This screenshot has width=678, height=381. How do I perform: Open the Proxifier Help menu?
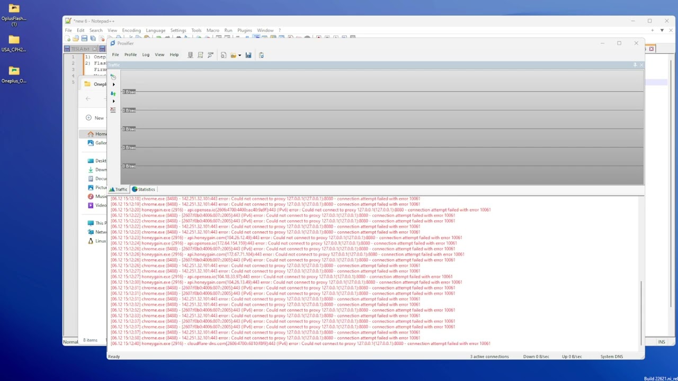pos(174,55)
